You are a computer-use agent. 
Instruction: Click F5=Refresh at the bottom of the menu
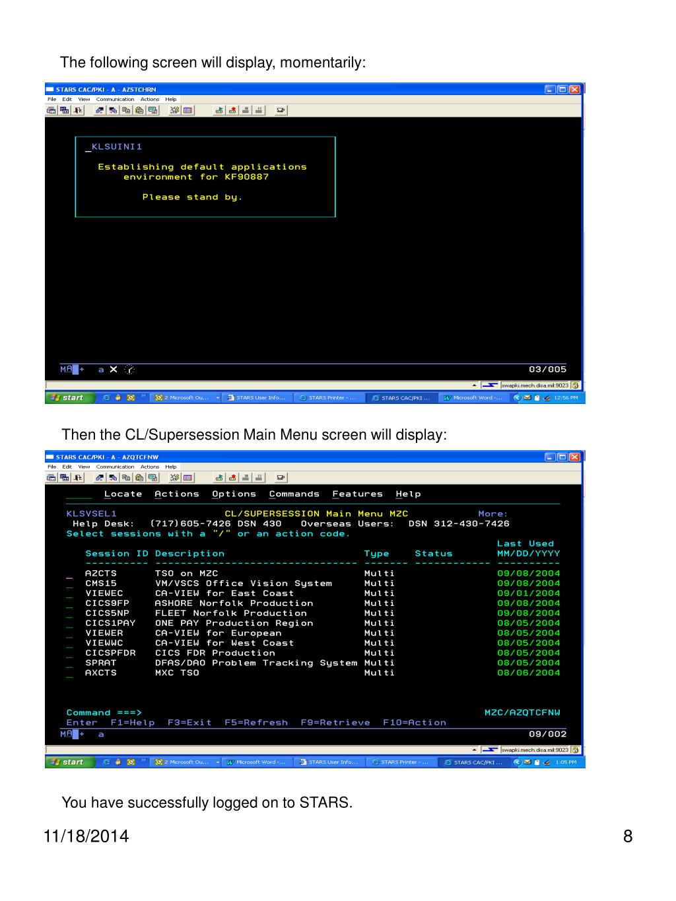click(256, 723)
